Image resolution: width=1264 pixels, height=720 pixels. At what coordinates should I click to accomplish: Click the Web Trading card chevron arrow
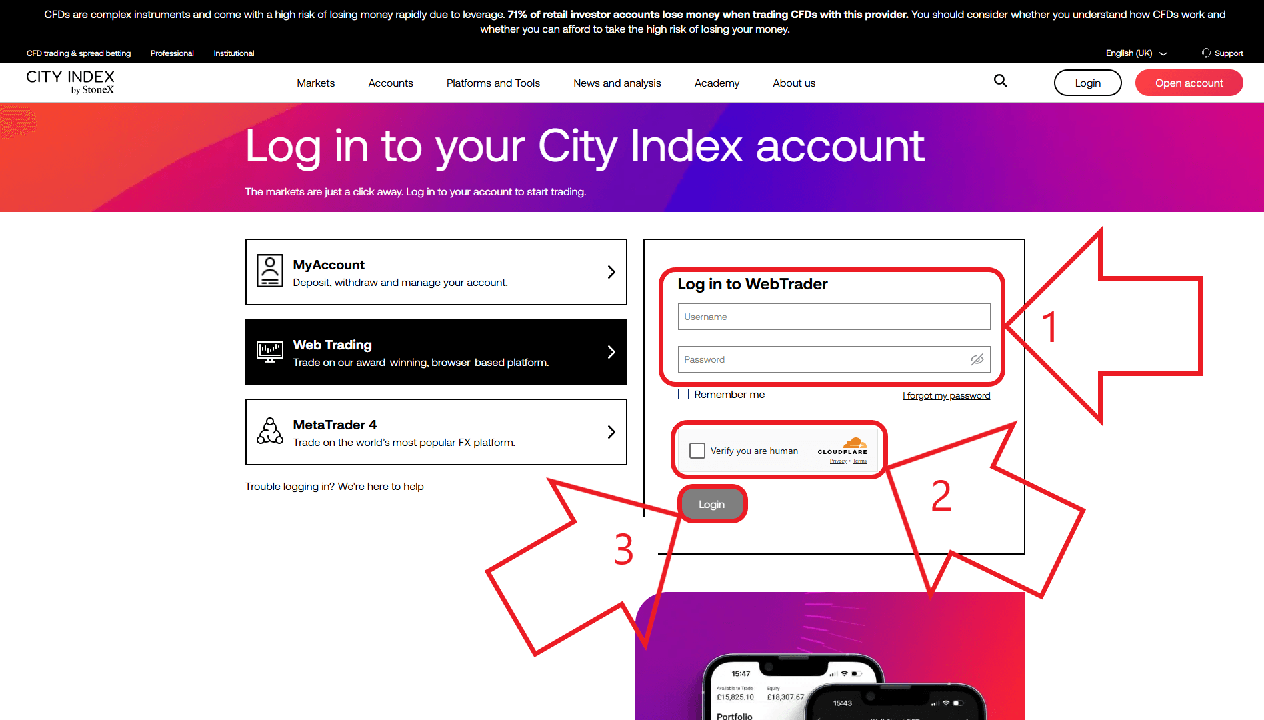[611, 352]
